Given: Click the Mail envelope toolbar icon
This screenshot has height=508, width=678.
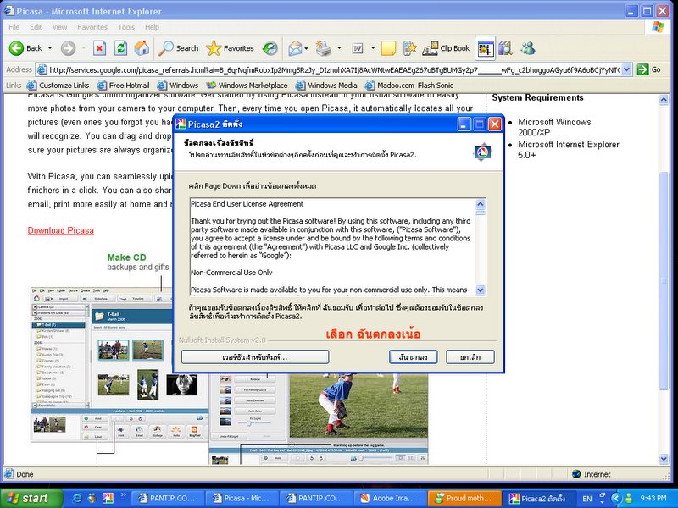Looking at the screenshot, I should [x=295, y=48].
